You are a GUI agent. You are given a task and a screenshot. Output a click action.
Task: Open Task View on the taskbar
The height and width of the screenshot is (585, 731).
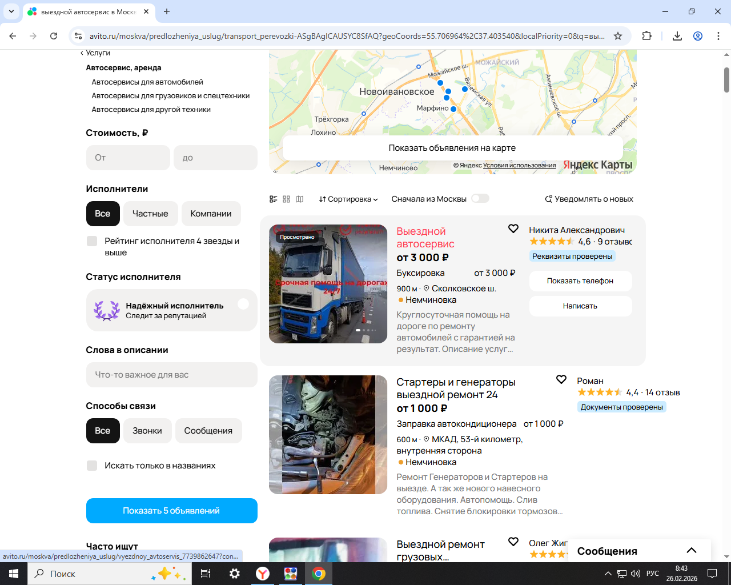(x=206, y=574)
